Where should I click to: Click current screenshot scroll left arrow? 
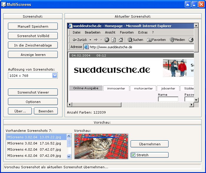pos(70,104)
